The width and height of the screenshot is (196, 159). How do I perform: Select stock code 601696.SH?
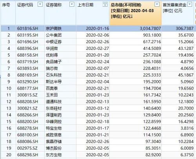pyautogui.click(x=27, y=42)
